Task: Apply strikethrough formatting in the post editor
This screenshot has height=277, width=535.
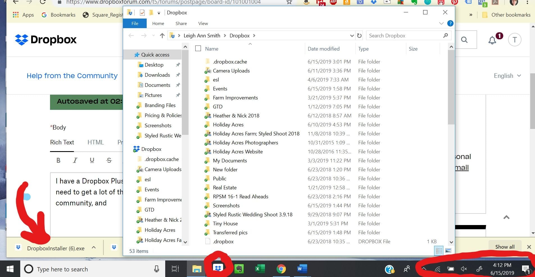Action: 109,160
